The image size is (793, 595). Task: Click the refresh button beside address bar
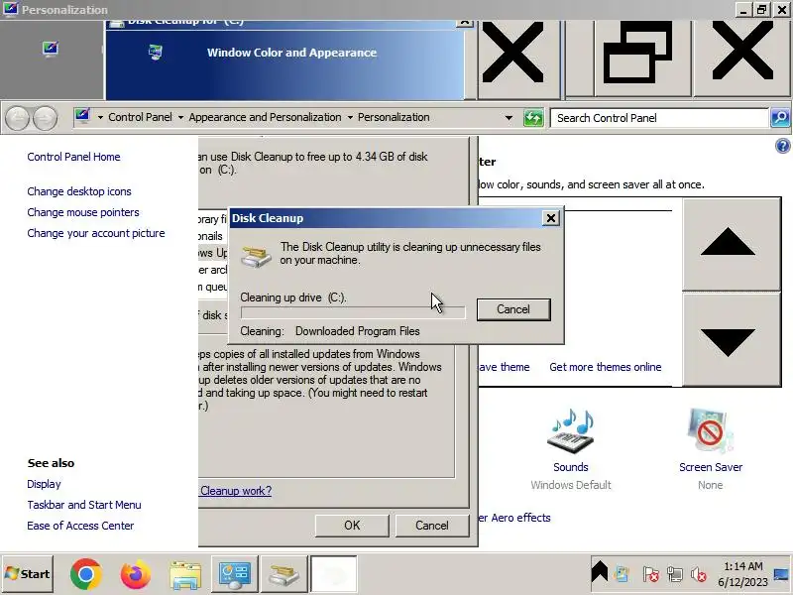point(533,118)
